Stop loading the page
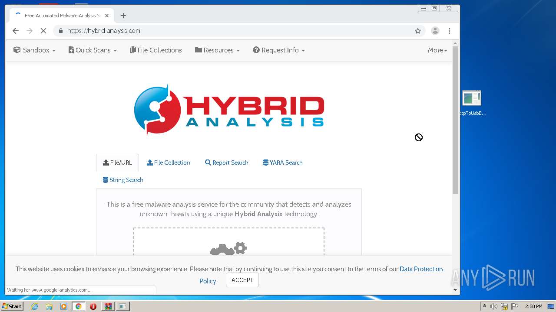 (x=43, y=31)
